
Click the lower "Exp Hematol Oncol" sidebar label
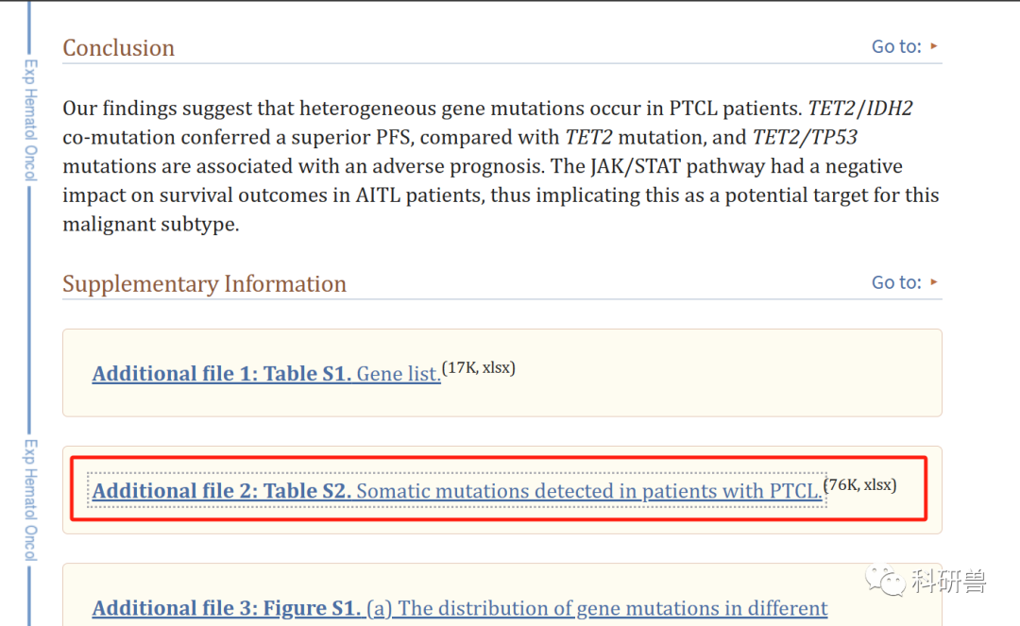(30, 499)
